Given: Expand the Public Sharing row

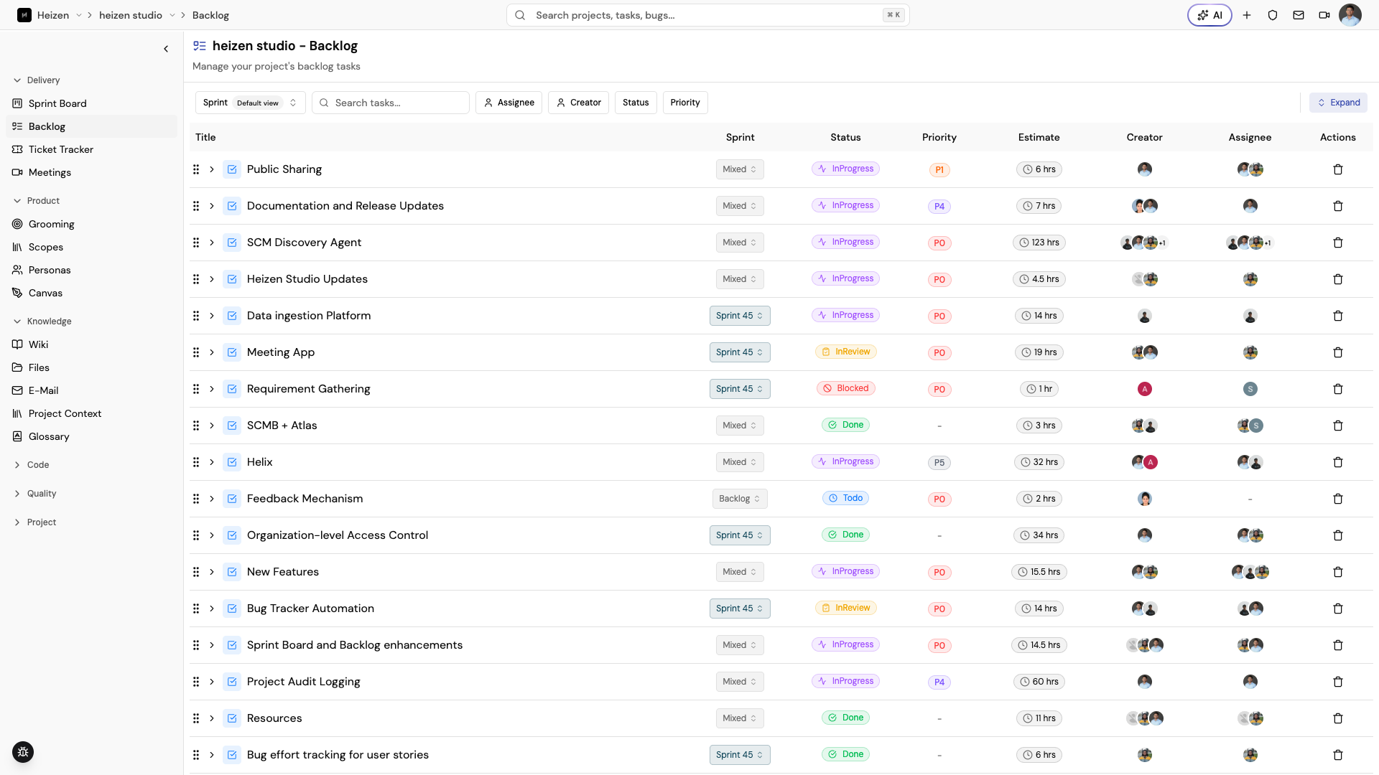Looking at the screenshot, I should pyautogui.click(x=212, y=169).
